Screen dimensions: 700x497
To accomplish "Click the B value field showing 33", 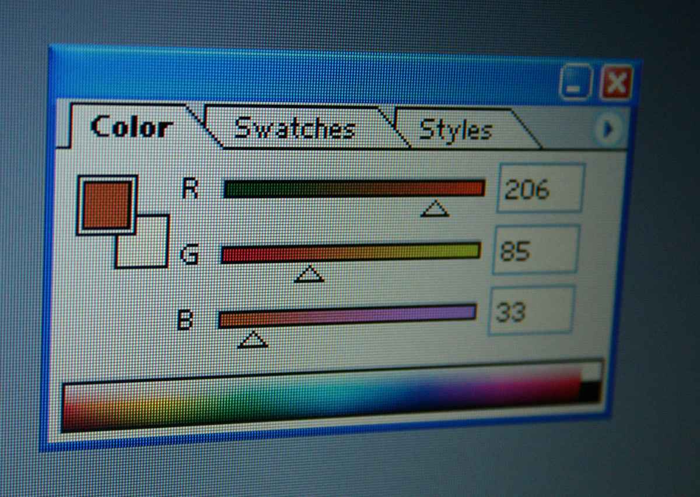I will click(531, 311).
